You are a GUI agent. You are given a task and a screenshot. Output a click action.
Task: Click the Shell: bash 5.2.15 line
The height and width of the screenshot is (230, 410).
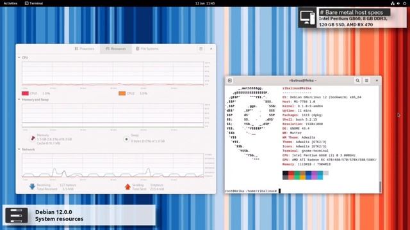300,119
